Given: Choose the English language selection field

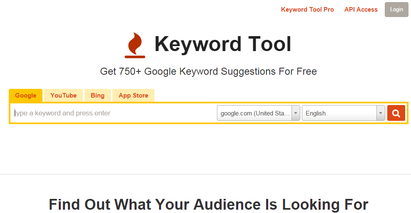Looking at the screenshot, I should (344, 113).
